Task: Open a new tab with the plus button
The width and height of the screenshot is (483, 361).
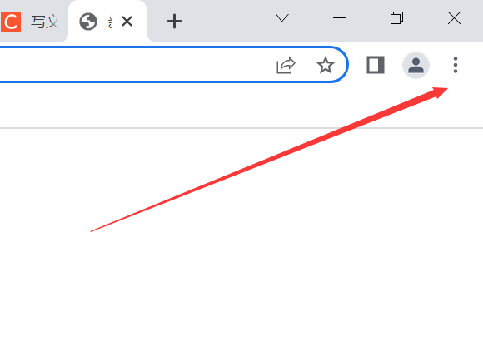Action: coord(174,22)
